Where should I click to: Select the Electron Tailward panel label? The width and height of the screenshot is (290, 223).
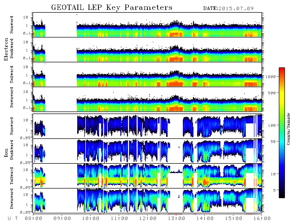coord(11,75)
